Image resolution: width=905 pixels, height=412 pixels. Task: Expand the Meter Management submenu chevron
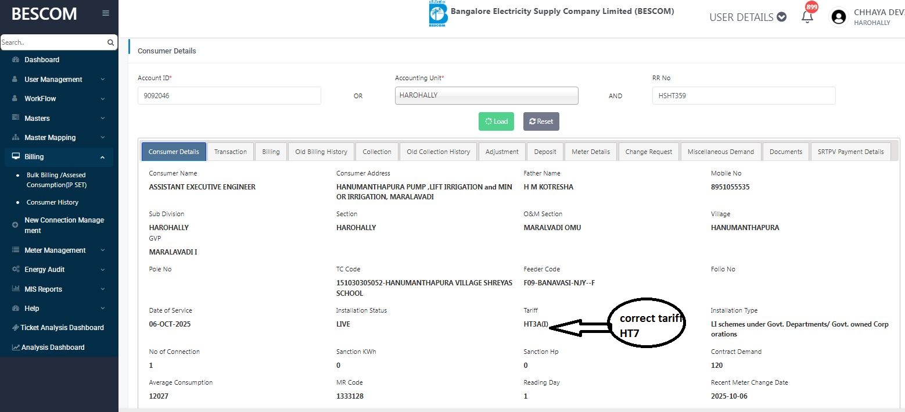(103, 250)
